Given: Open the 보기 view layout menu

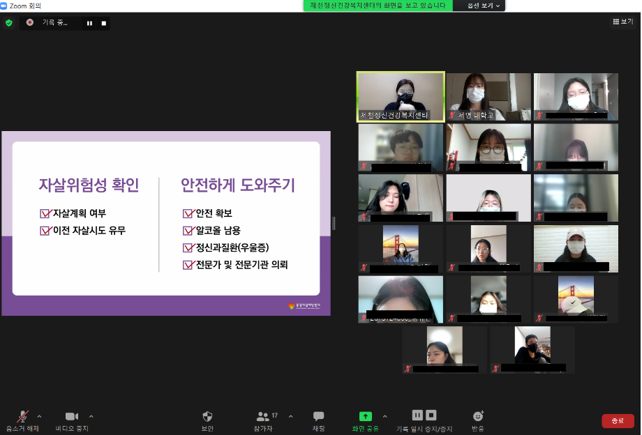Looking at the screenshot, I should 622,22.
